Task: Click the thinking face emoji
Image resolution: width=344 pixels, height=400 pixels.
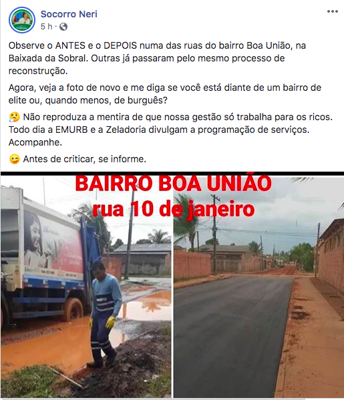Action: [x=14, y=117]
